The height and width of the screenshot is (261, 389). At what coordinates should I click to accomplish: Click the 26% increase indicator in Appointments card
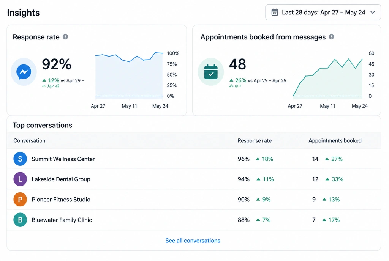238,80
